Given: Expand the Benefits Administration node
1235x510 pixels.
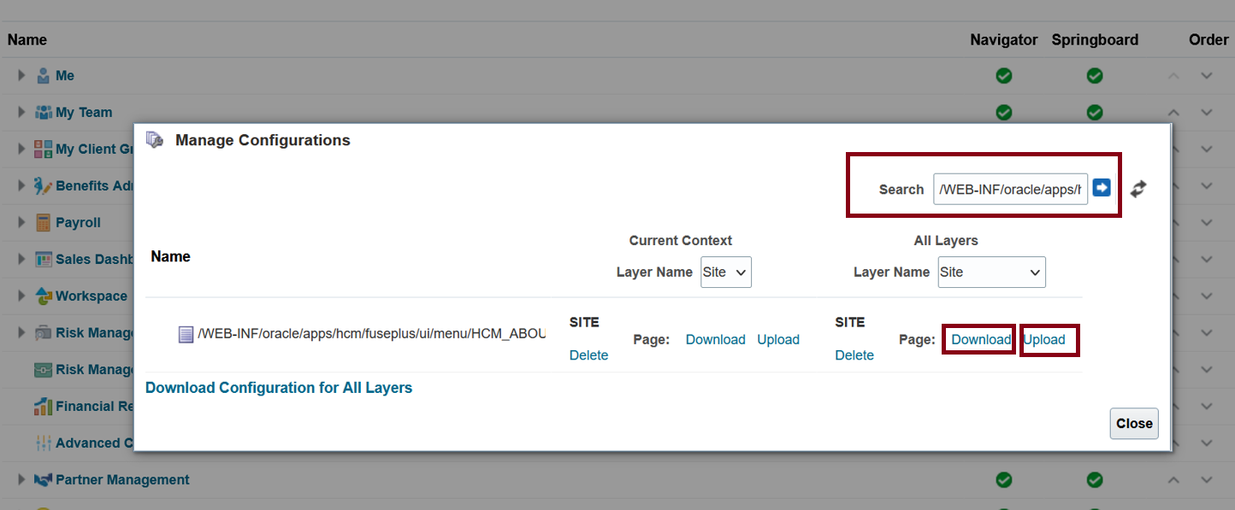Looking at the screenshot, I should coord(22,186).
